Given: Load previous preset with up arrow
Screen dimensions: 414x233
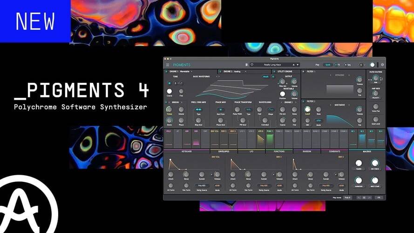Looking at the screenshot, I should (293, 65).
